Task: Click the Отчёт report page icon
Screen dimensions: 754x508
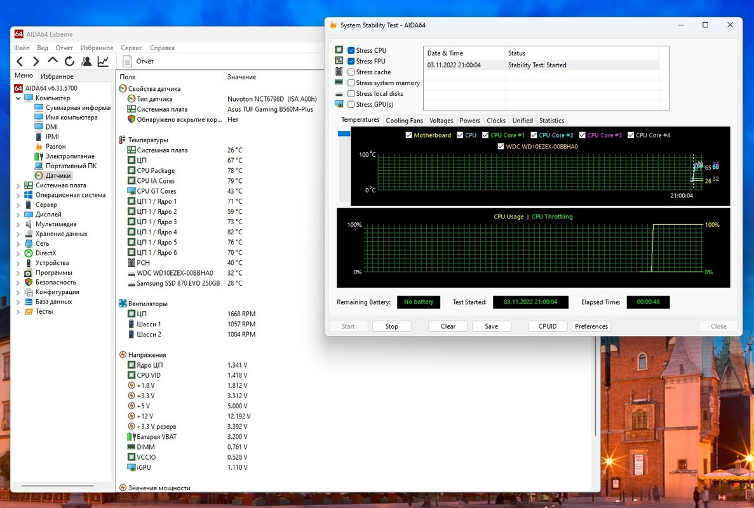Action: [x=128, y=61]
